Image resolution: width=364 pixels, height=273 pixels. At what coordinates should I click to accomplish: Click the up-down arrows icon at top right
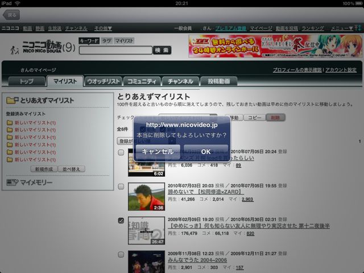pos(358,28)
